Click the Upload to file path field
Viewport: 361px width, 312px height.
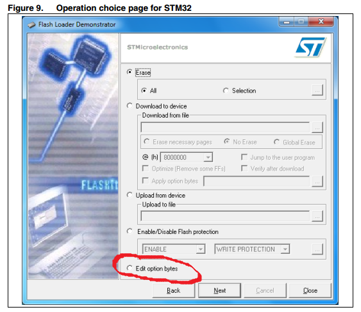[225, 216]
